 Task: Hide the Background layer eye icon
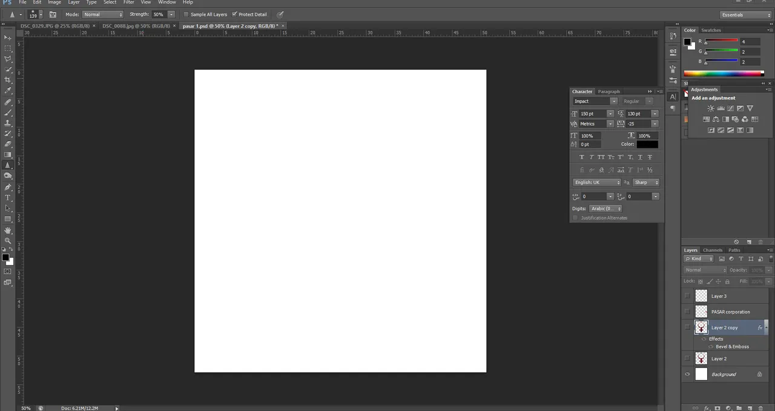(x=687, y=374)
